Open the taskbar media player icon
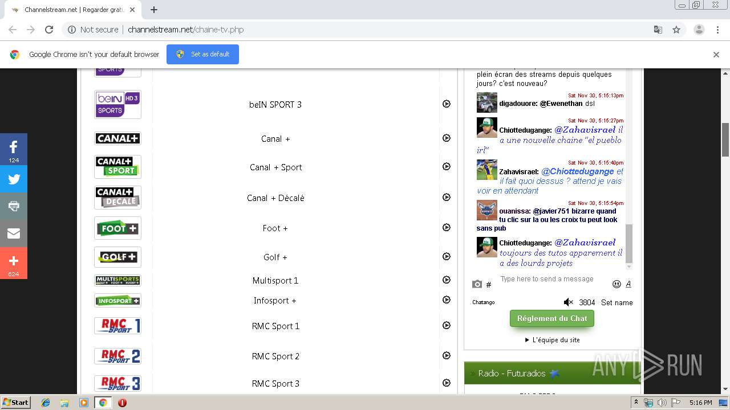This screenshot has height=410, width=730. 84,403
